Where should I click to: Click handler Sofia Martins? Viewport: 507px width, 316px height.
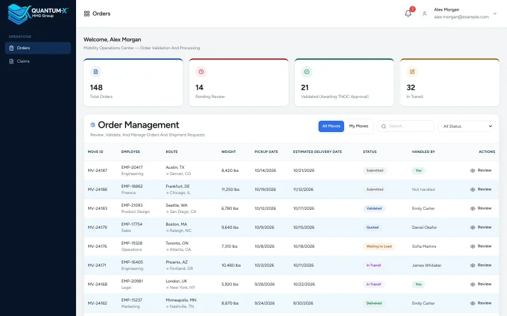[424, 246]
